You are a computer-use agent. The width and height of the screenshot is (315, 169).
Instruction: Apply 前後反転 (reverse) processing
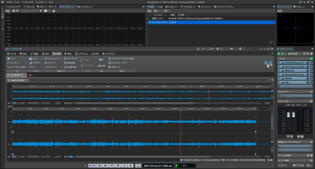click(x=71, y=62)
